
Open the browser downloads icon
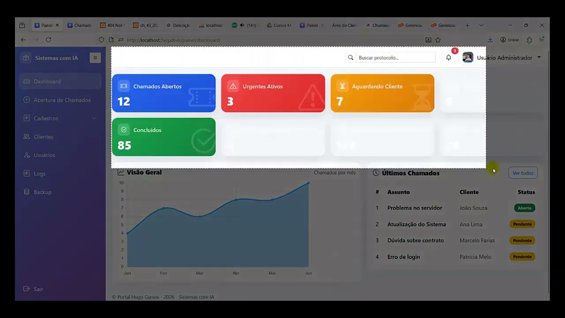[x=490, y=40]
